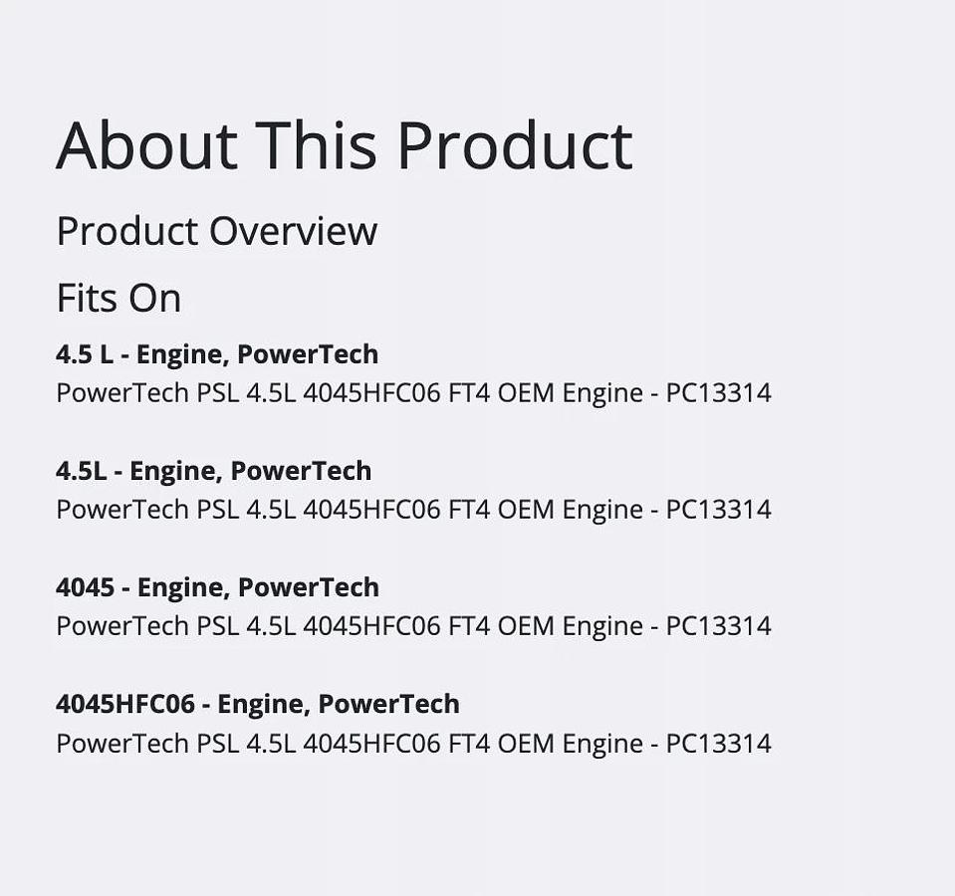Image resolution: width=955 pixels, height=896 pixels.
Task: Click "OEM" in the first fitment description
Action: tap(526, 393)
